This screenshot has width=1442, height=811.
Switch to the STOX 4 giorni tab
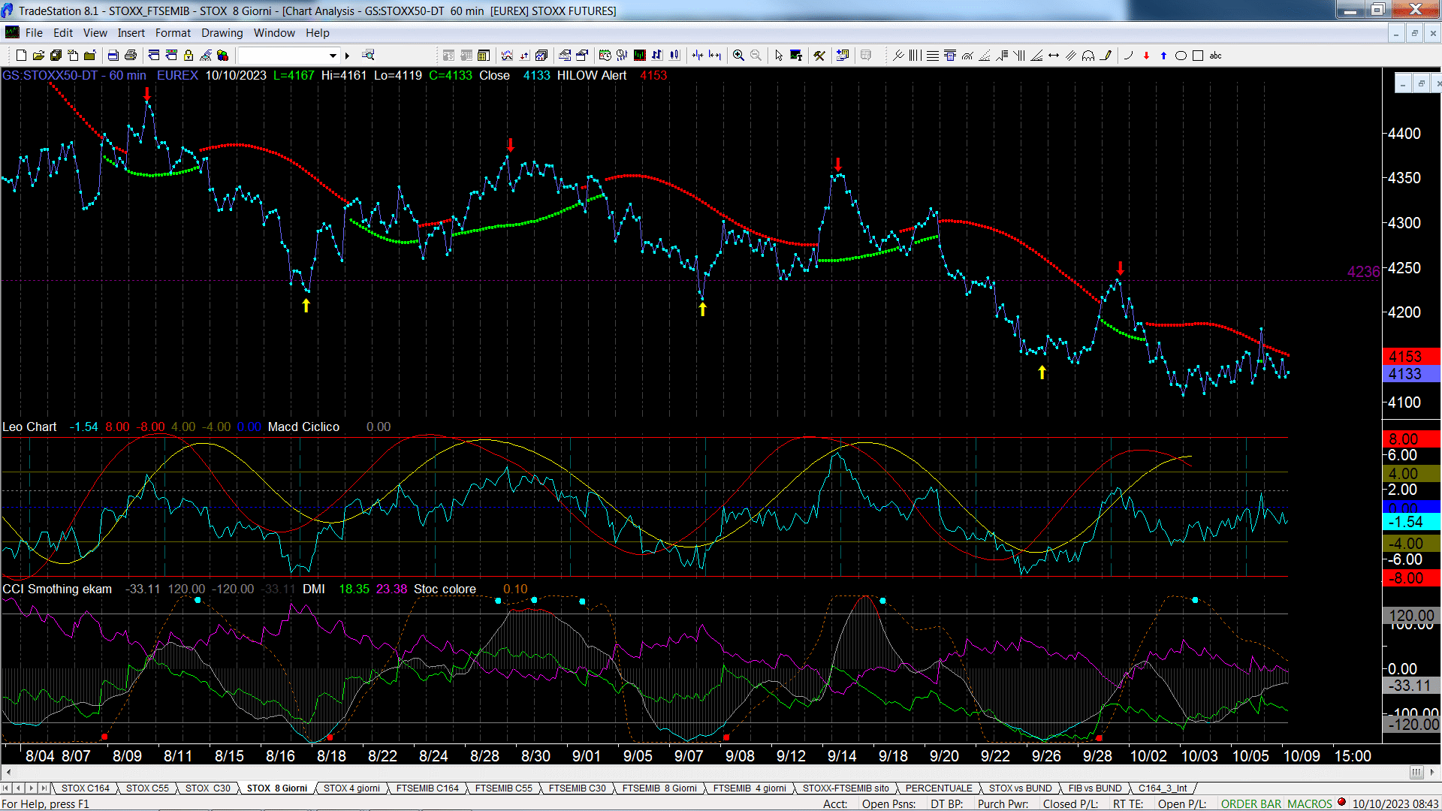coord(351,788)
